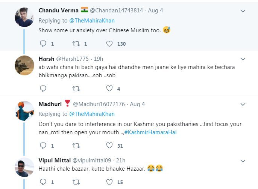This screenshot has width=258, height=189.
Task: Show options chevron for Vipul Mittal's tweet
Action: pyautogui.click(x=243, y=160)
